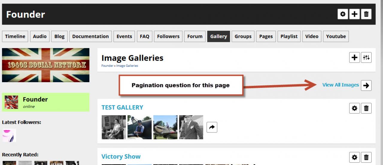Open Victory Show settings gear

(355, 157)
